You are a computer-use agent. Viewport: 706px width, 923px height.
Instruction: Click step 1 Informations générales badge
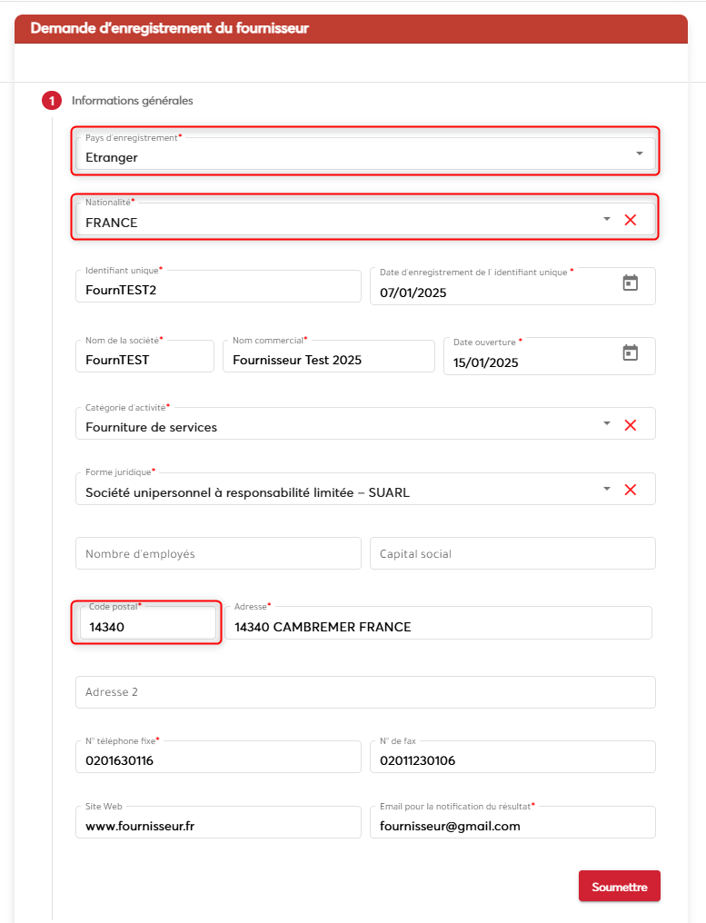52,101
